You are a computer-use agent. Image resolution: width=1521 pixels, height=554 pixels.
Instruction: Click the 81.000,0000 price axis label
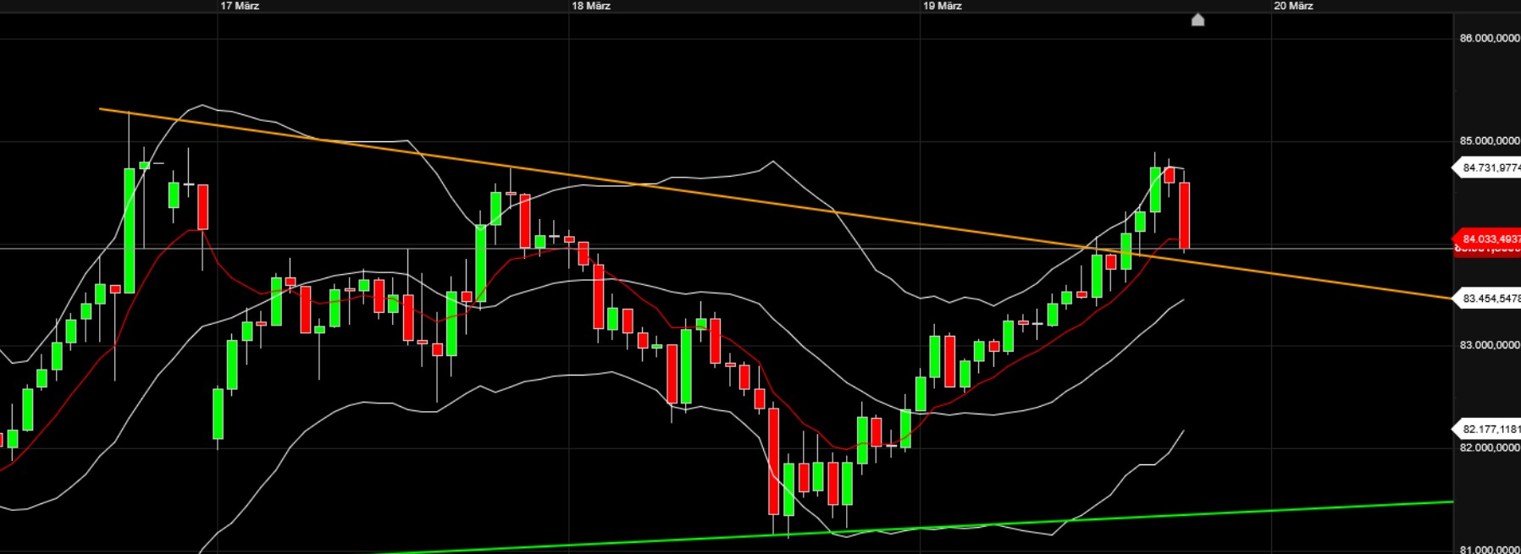(1490, 550)
